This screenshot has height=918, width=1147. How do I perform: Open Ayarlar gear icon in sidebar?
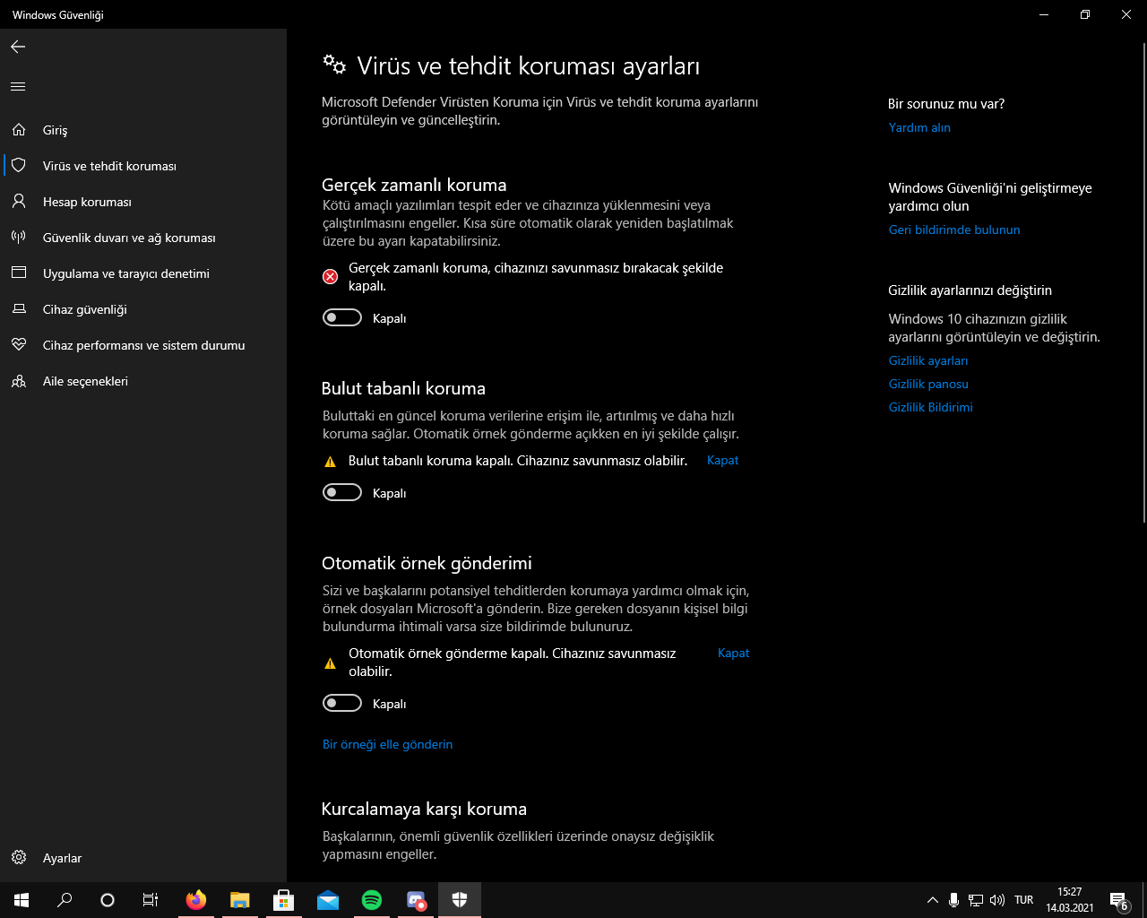[x=19, y=858]
